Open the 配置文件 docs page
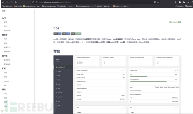 coord(7,47)
